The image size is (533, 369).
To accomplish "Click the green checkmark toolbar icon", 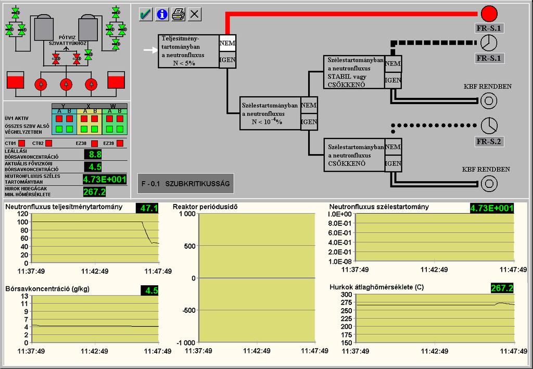I will click(x=146, y=14).
